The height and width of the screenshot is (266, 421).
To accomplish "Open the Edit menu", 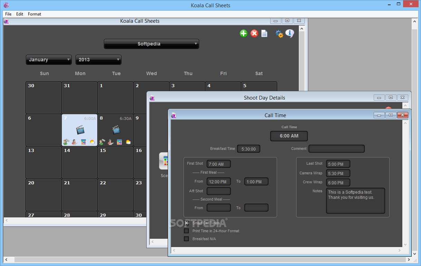I will coord(20,14).
